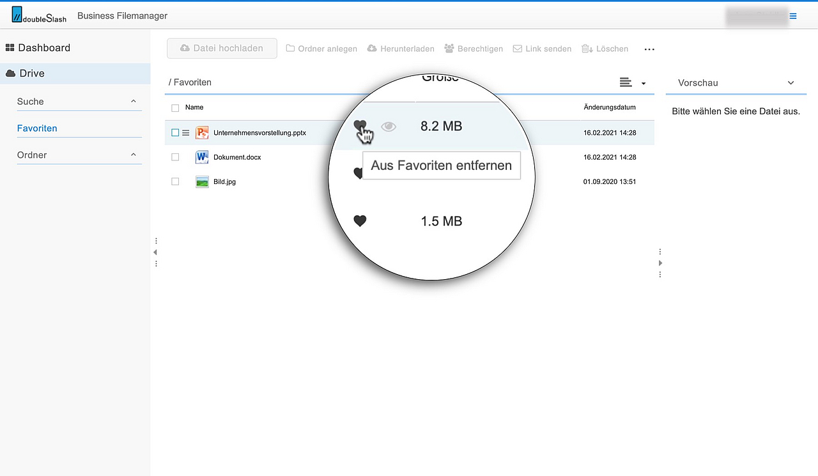This screenshot has height=476, width=818.
Task: Select the checkbox for Bild.jpg
Action: 175,182
